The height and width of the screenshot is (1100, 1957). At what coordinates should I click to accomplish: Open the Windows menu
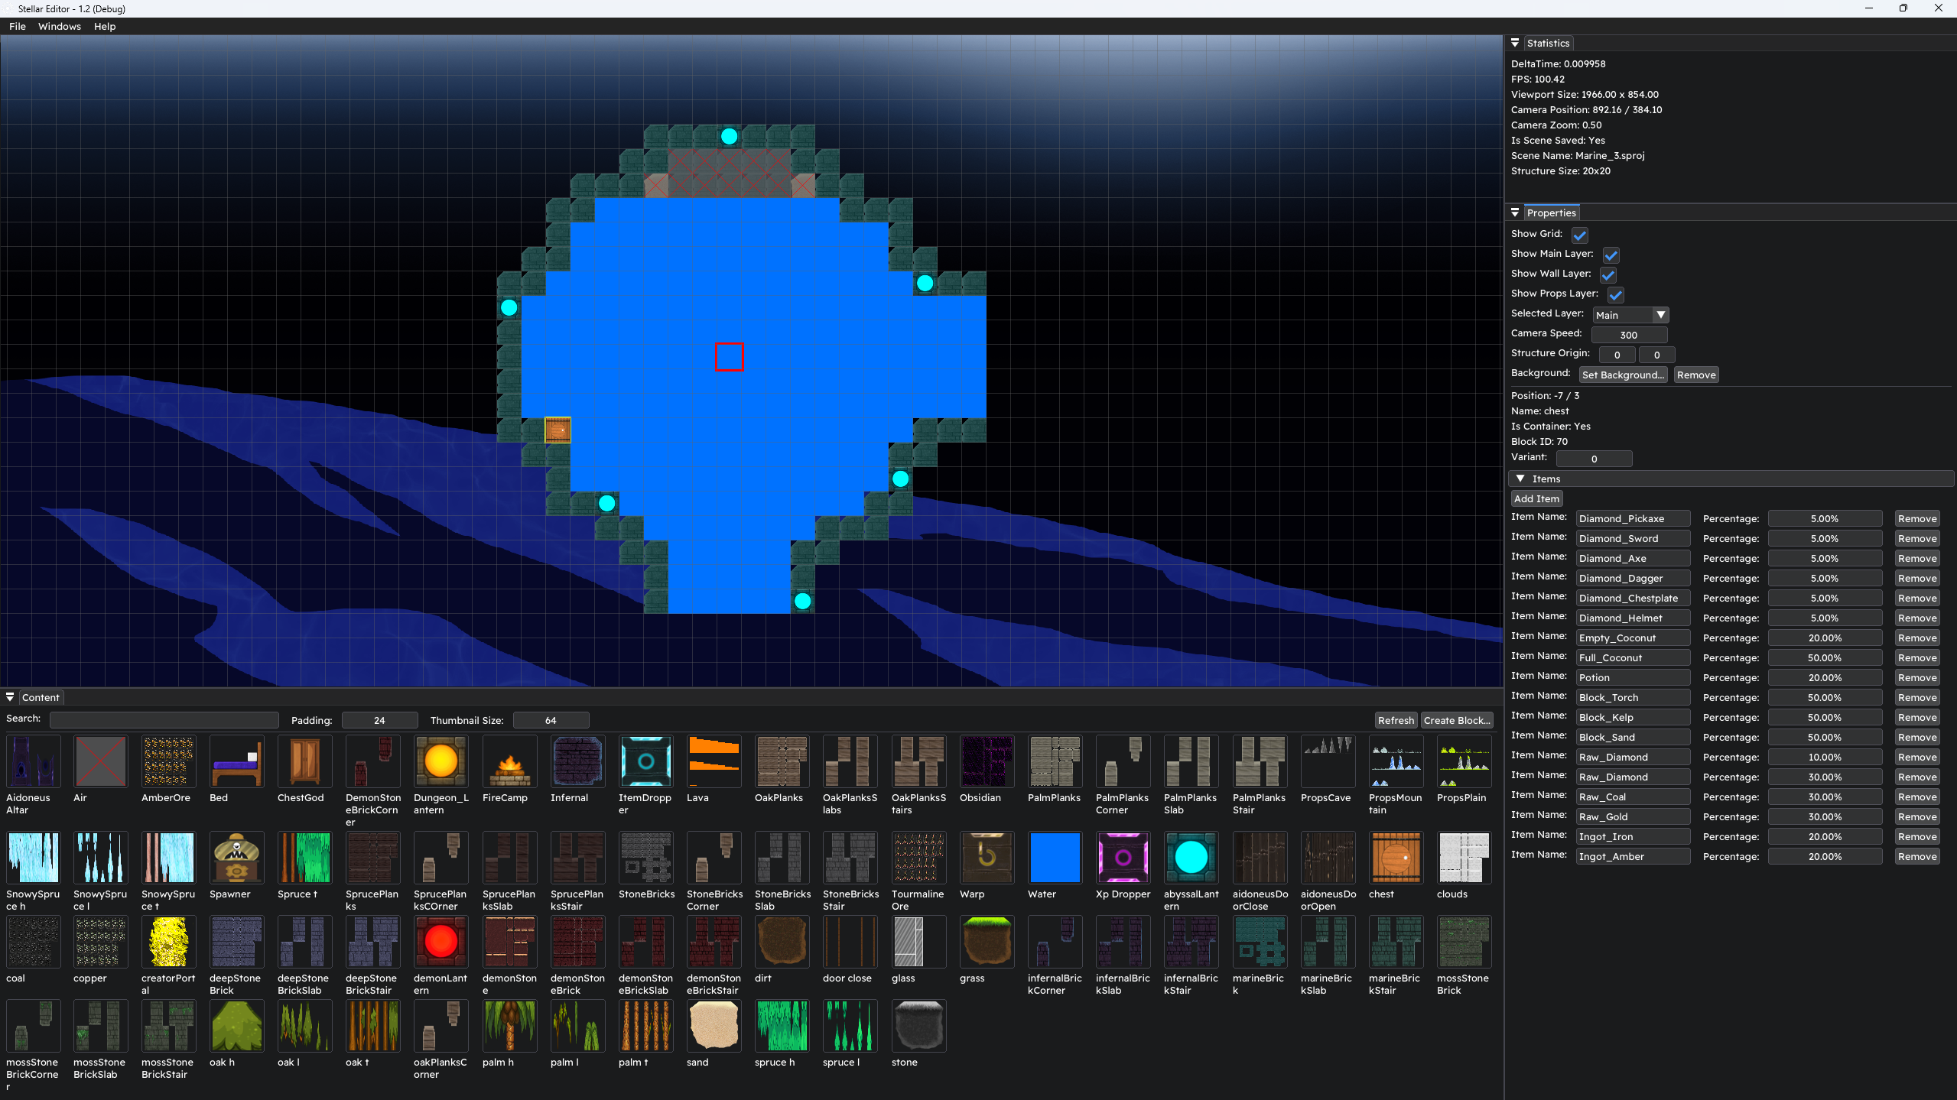[60, 26]
